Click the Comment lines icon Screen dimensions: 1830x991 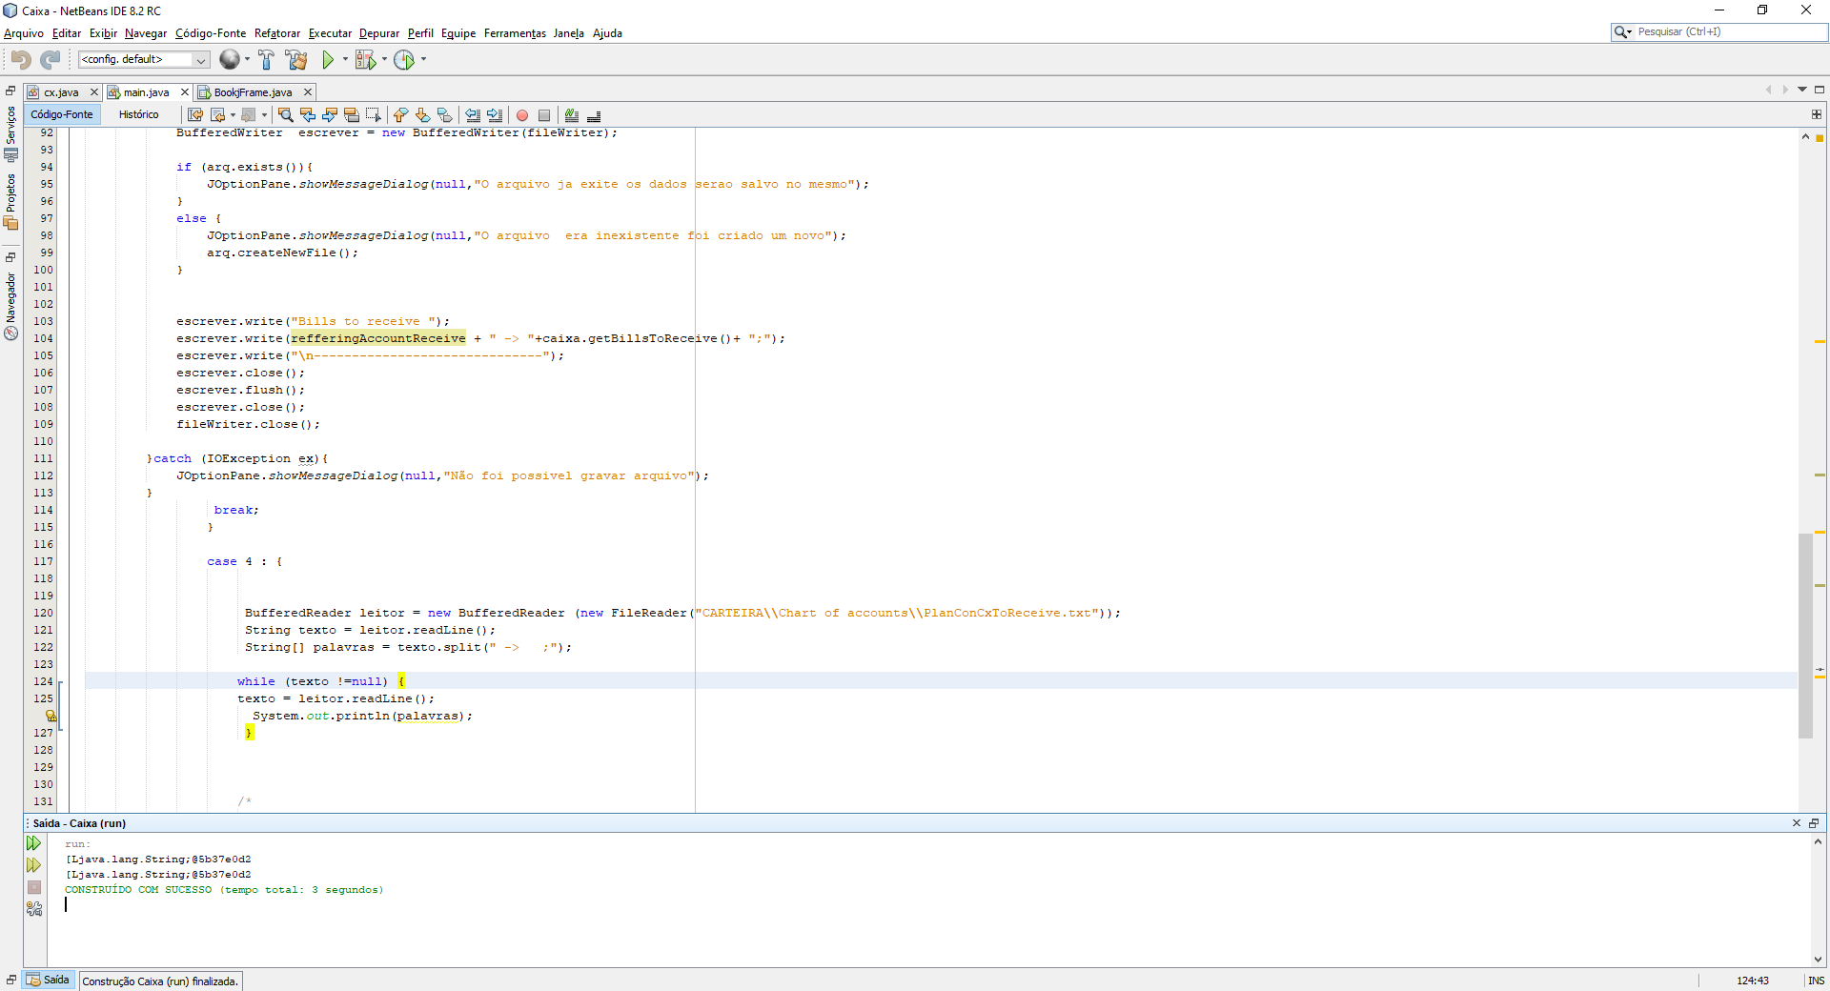pyautogui.click(x=571, y=115)
